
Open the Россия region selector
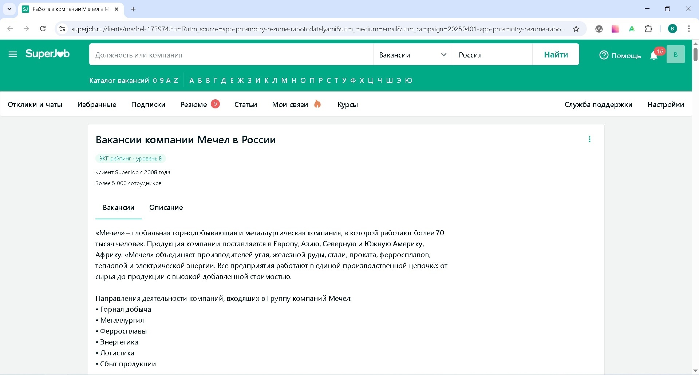(492, 55)
